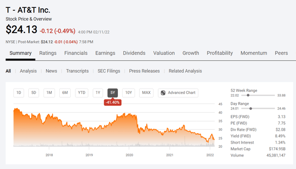Click the Short Interest value 1.34%
The width and height of the screenshot is (296, 169).
coord(280,142)
